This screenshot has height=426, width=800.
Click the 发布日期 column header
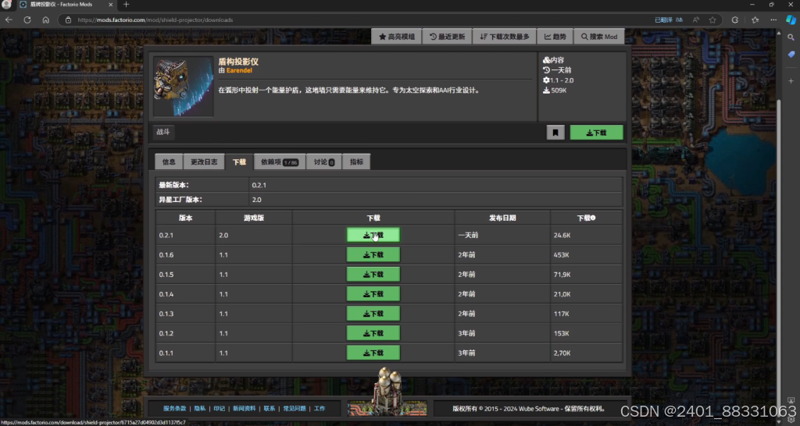(x=502, y=218)
